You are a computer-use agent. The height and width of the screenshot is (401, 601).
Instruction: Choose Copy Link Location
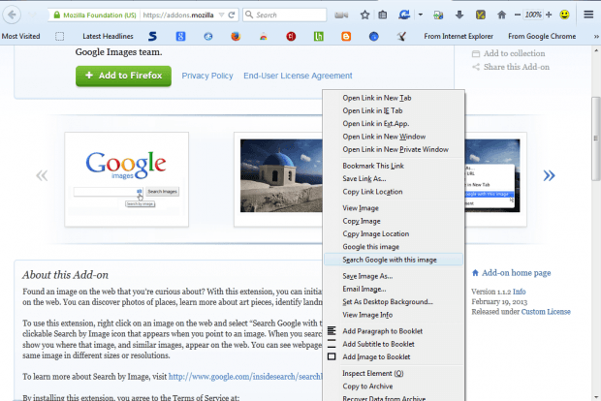[x=372, y=192]
